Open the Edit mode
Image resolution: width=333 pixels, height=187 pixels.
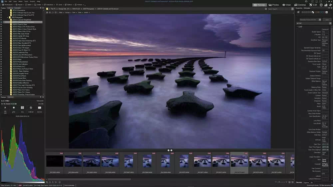coord(313,5)
